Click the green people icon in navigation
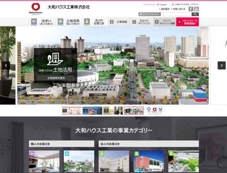 87,22
